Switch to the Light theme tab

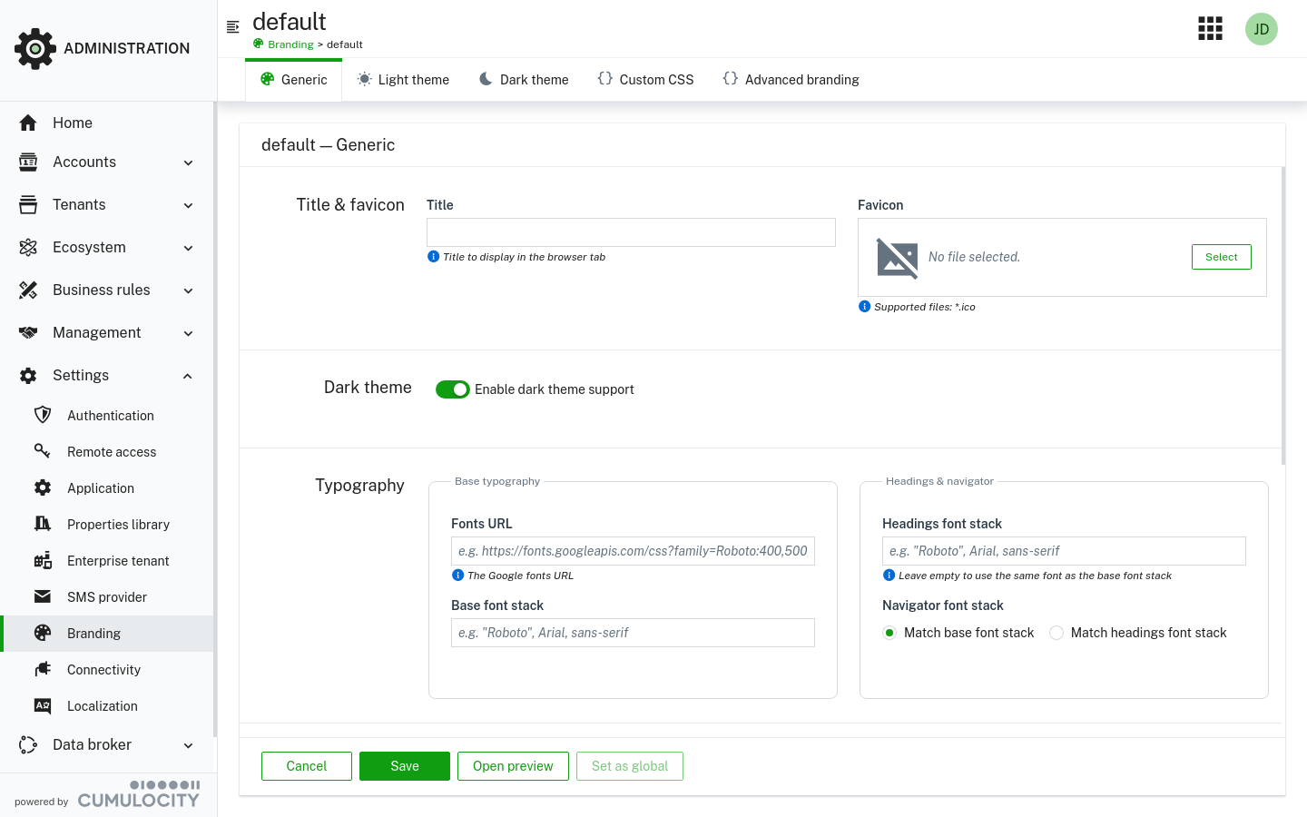[x=403, y=80]
